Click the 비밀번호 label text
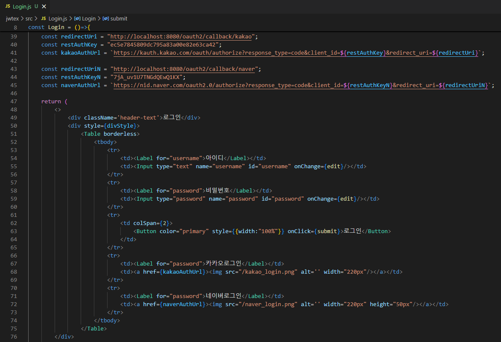This screenshot has width=501, height=342. point(218,190)
